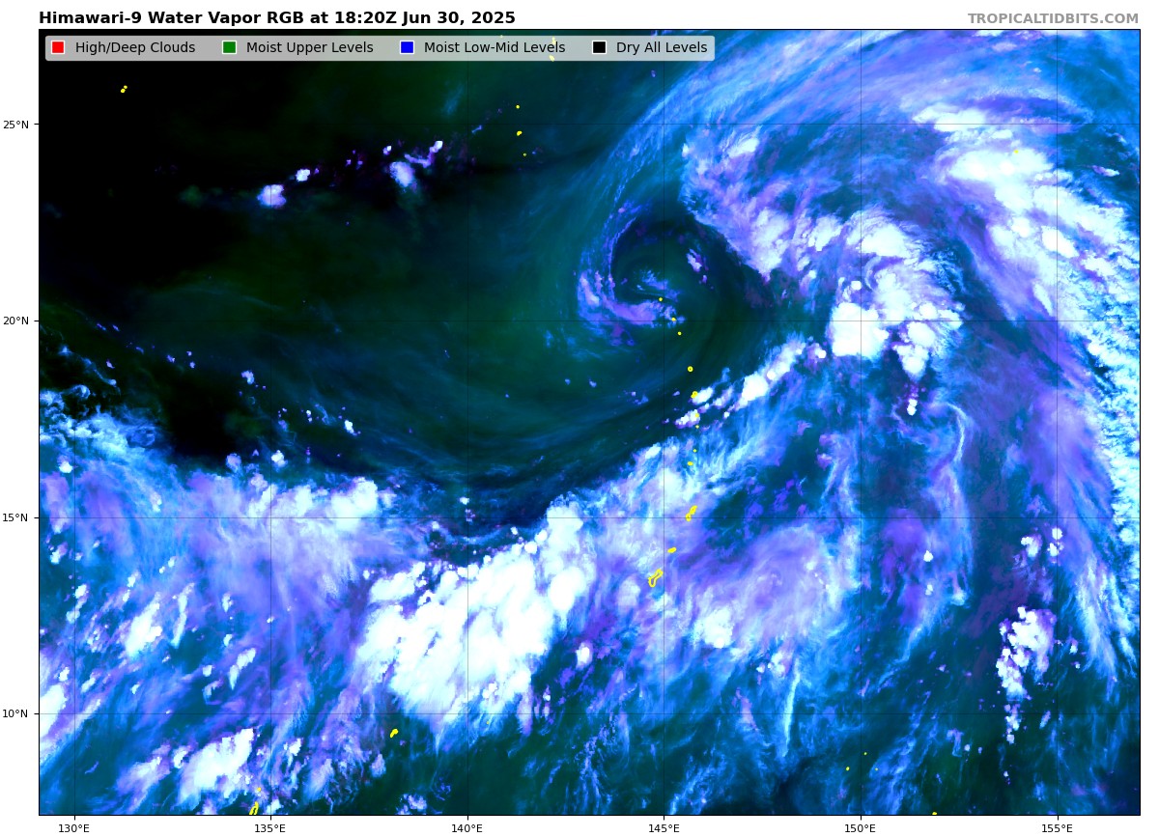Click the 10°N latitude label
This screenshot has width=1159, height=837.
[x=15, y=714]
